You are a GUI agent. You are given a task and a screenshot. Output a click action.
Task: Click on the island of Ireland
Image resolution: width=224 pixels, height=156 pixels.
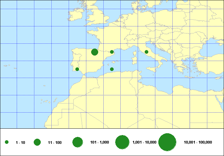(77, 16)
